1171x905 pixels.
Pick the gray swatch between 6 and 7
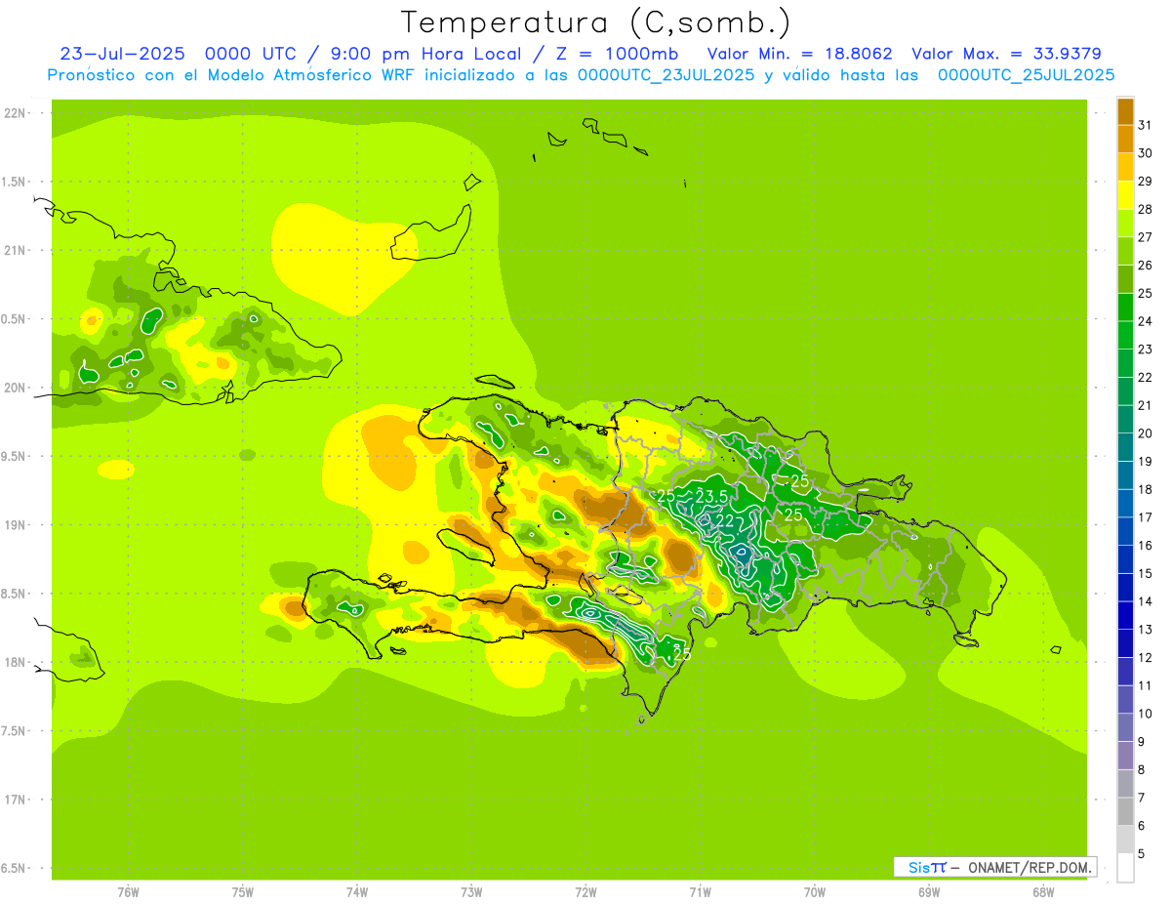click(x=1125, y=811)
